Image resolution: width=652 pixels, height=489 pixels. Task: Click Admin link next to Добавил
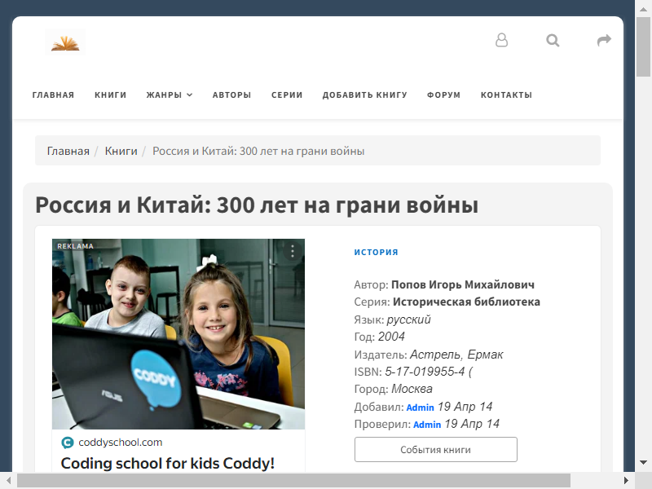pos(420,407)
